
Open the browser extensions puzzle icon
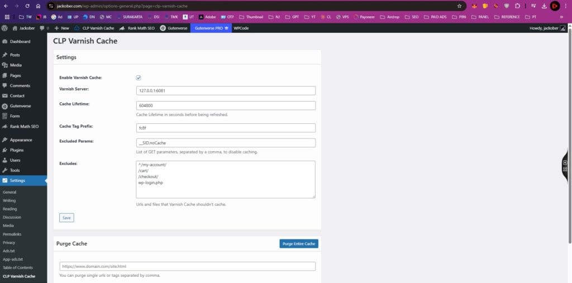point(517,6)
